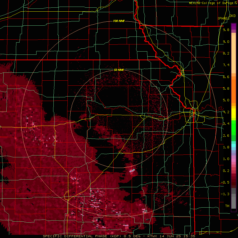Viewport: 238px width, 238px height.
Task: Click the KTWX radar site identifier
Action: 153,236
